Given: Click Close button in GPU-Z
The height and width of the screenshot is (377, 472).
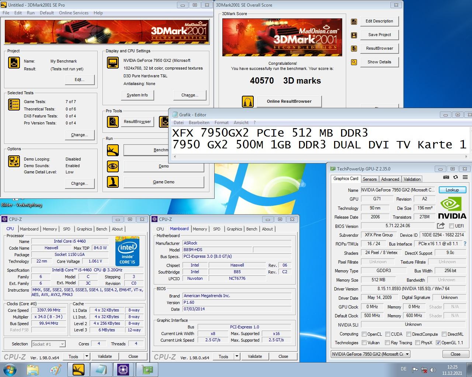Looking at the screenshot, I should 455,354.
